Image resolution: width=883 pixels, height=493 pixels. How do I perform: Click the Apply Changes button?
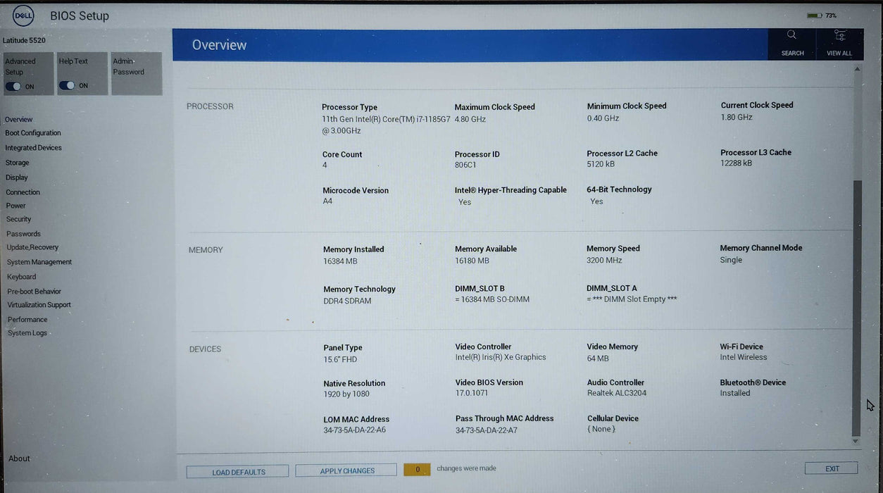click(346, 470)
